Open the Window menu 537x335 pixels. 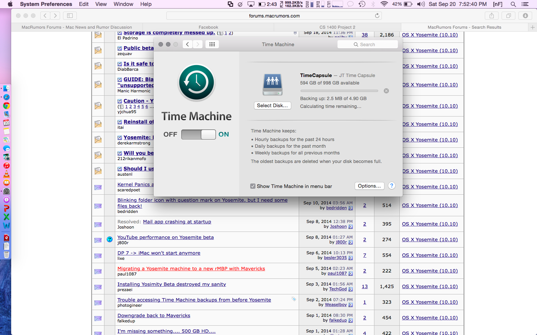123,4
